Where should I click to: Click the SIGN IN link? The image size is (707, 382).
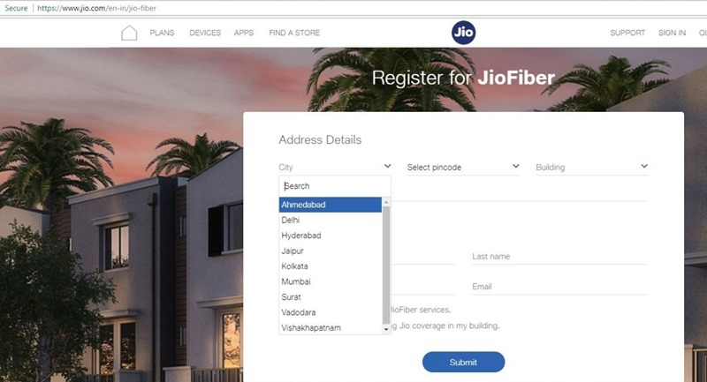672,33
